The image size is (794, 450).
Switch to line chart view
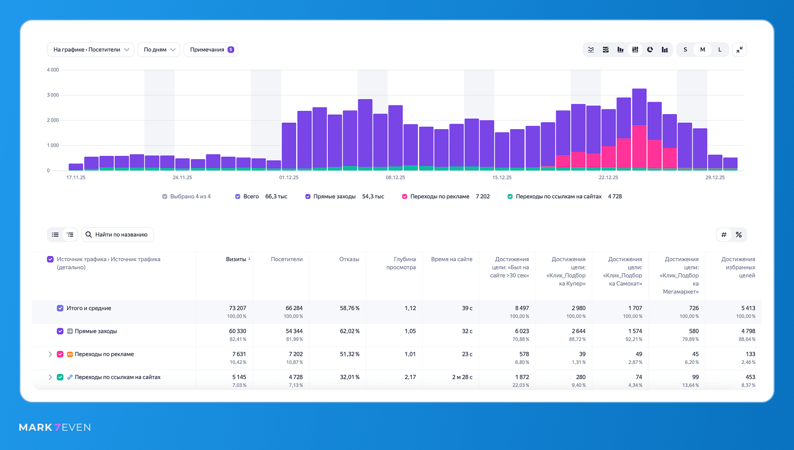coord(591,50)
